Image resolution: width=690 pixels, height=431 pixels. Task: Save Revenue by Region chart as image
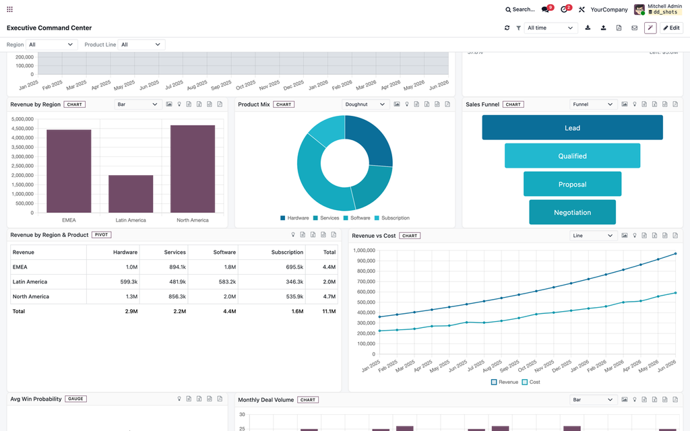pyautogui.click(x=169, y=104)
